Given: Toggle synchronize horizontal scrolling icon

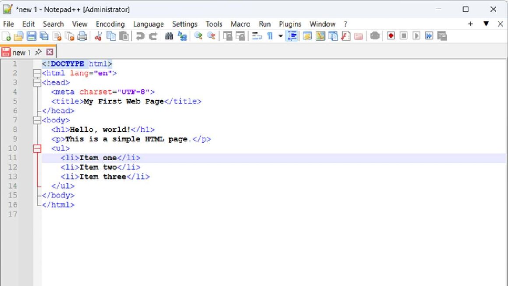Looking at the screenshot, I should pyautogui.click(x=241, y=36).
